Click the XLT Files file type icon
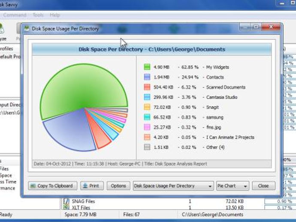This screenshot has width=296, height=222. 66,207
